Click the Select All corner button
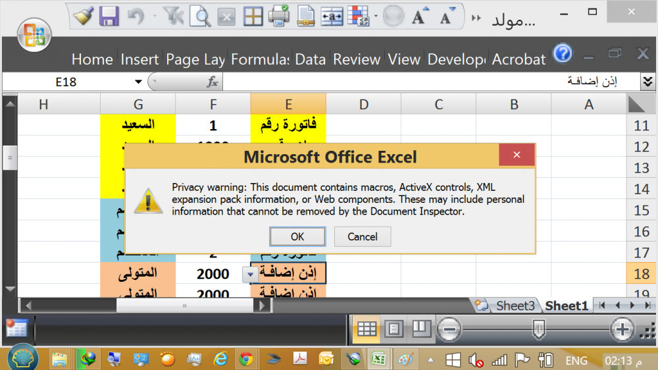Viewport: 658px width, 370px height. 637,104
